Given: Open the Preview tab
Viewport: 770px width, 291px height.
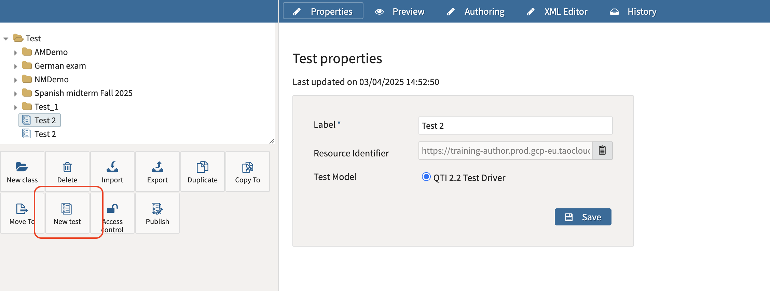Looking at the screenshot, I should click(x=400, y=11).
